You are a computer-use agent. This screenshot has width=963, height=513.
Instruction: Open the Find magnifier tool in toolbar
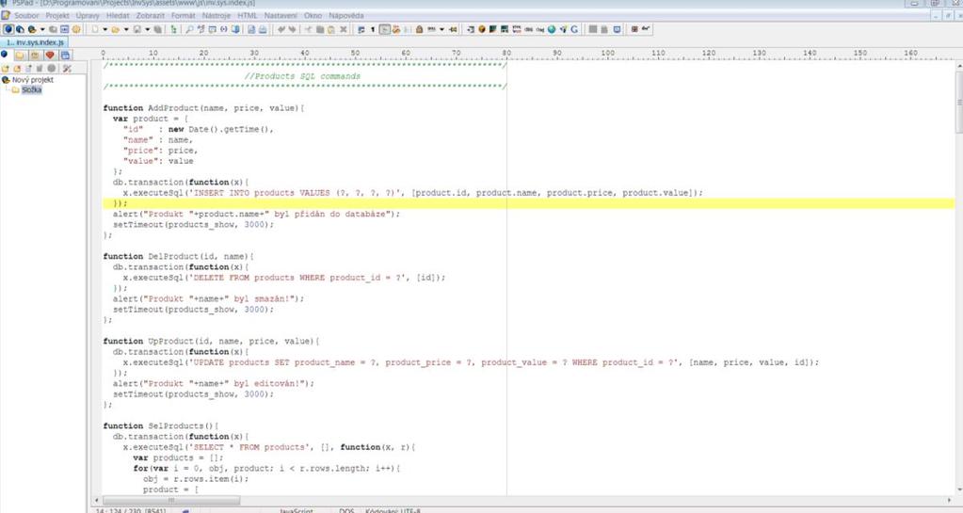189,29
